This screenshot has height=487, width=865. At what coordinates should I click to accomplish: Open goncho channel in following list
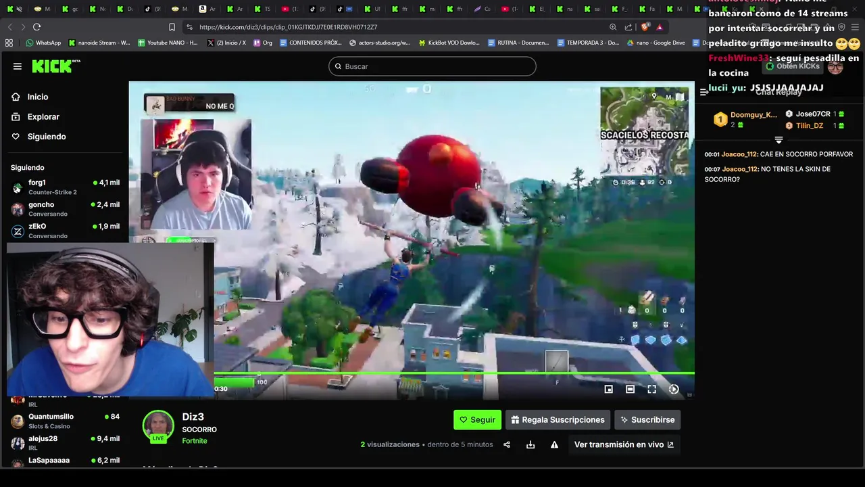click(65, 209)
